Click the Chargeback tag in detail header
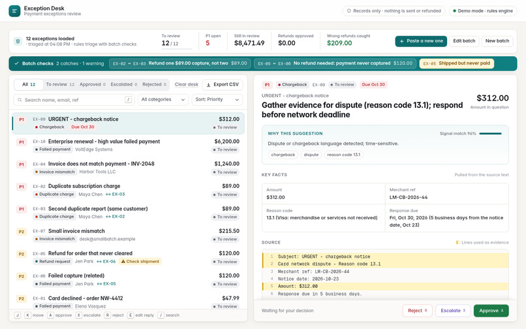The width and height of the screenshot is (526, 329). [x=292, y=85]
